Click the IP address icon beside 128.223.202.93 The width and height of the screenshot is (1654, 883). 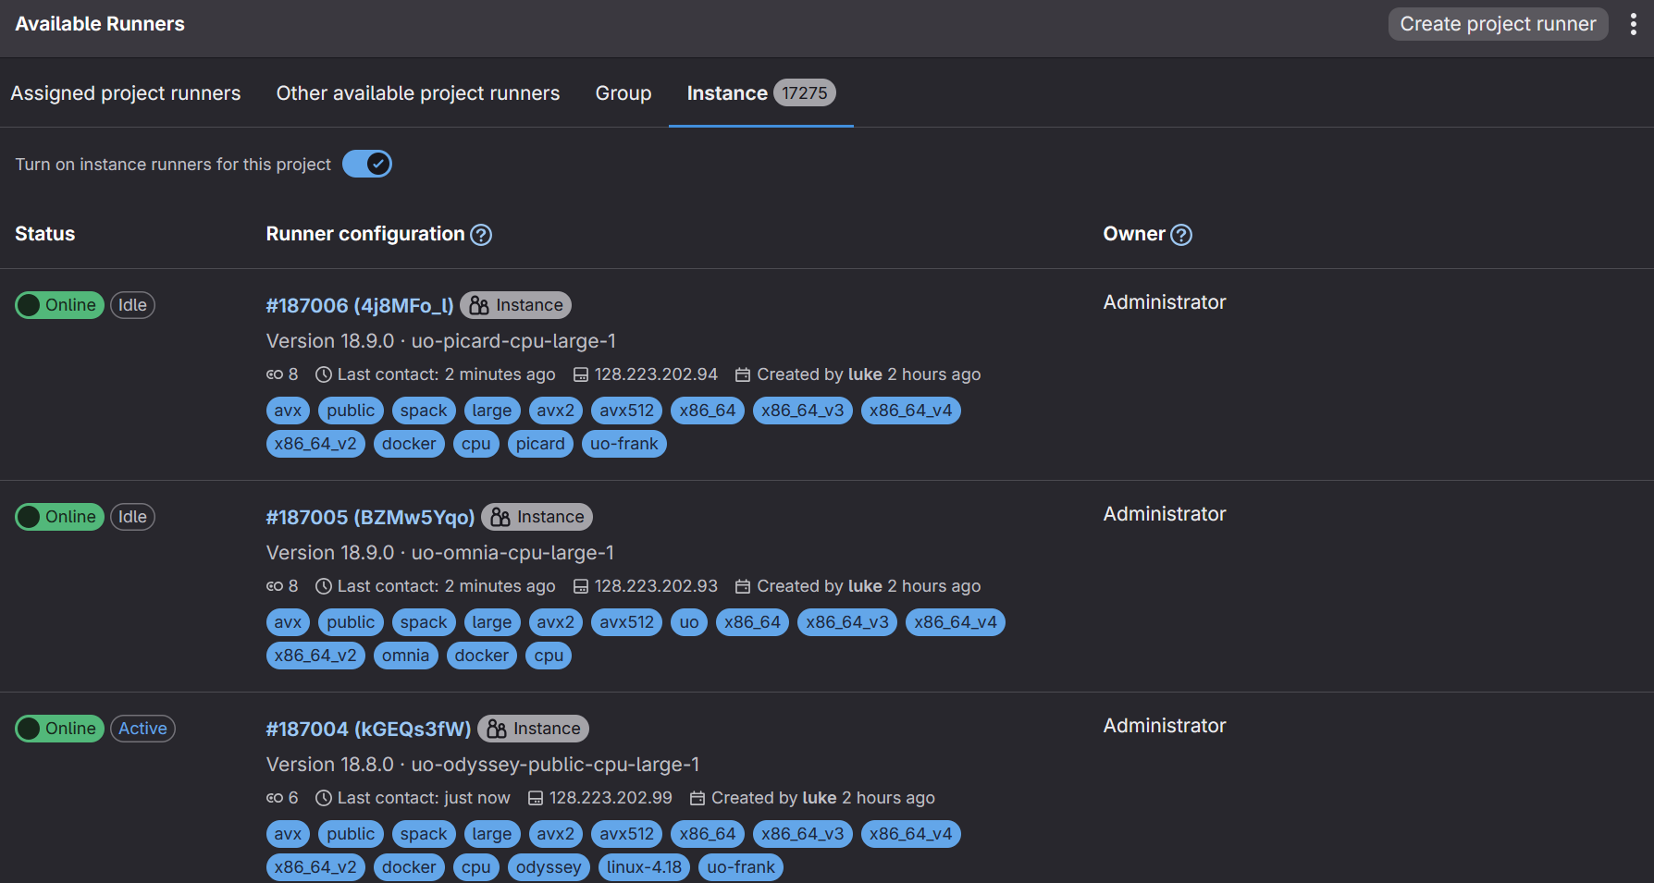(x=581, y=586)
